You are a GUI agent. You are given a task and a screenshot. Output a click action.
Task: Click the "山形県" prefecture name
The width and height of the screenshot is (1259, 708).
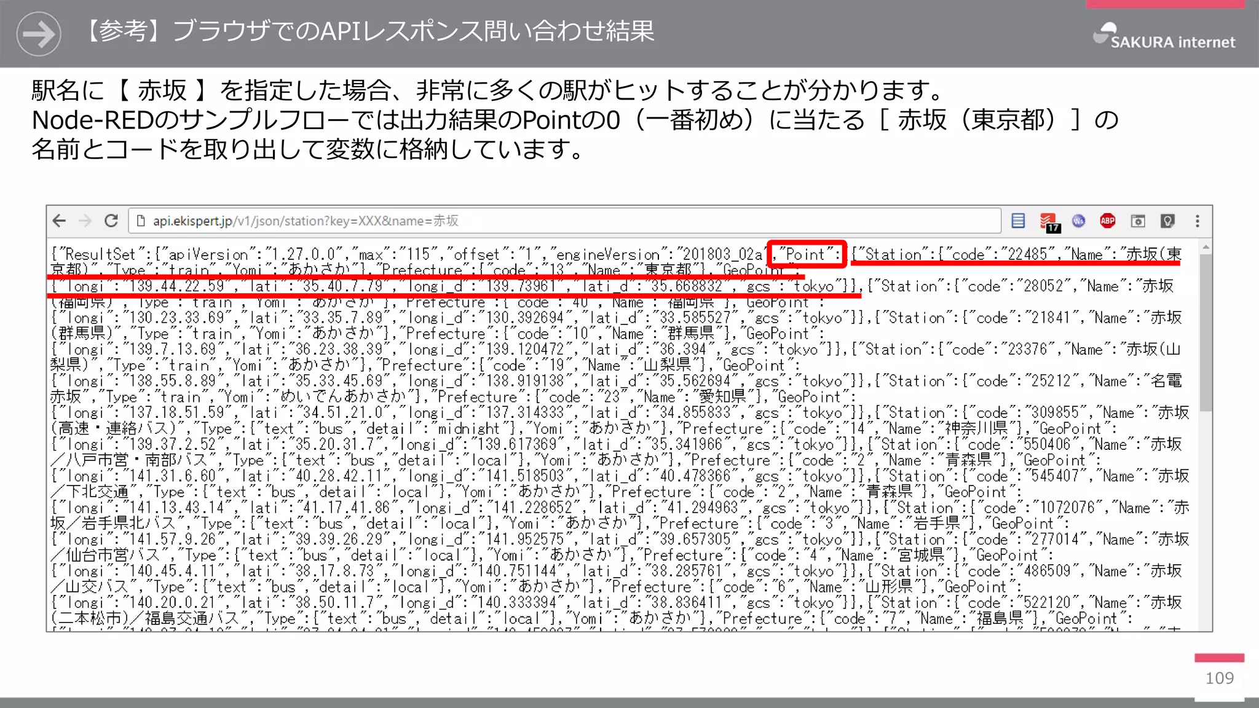point(889,587)
